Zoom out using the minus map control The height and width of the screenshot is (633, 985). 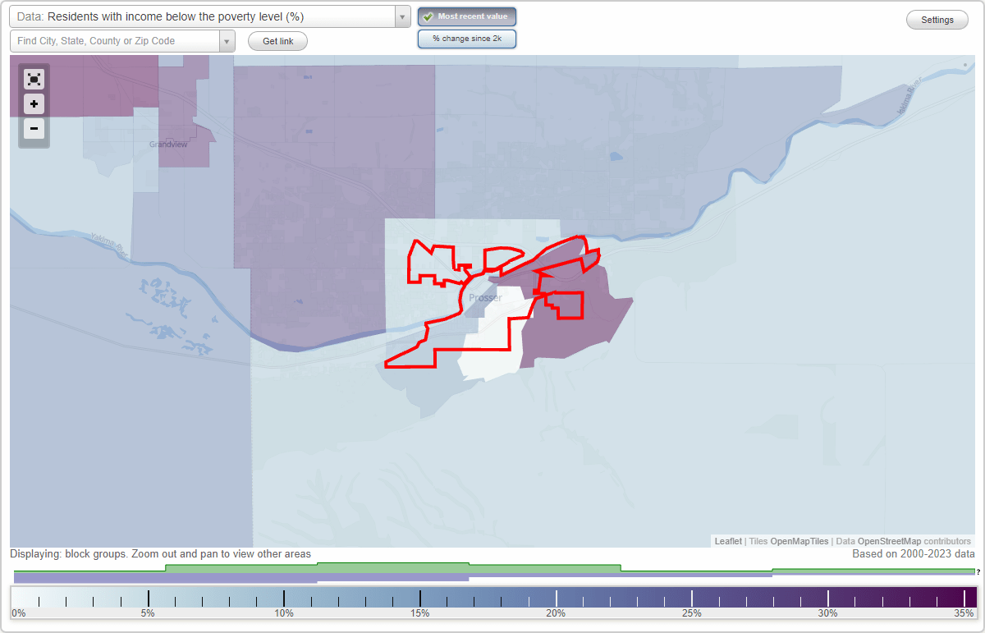click(34, 129)
